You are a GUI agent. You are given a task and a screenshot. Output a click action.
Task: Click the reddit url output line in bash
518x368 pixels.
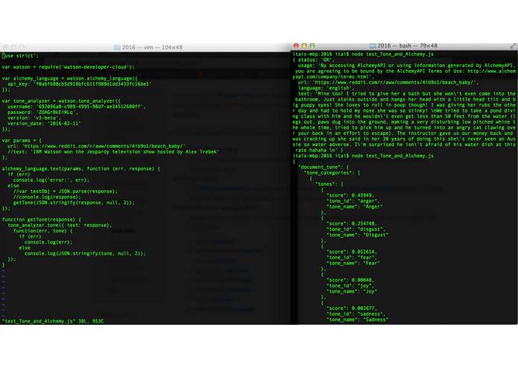[x=388, y=82]
